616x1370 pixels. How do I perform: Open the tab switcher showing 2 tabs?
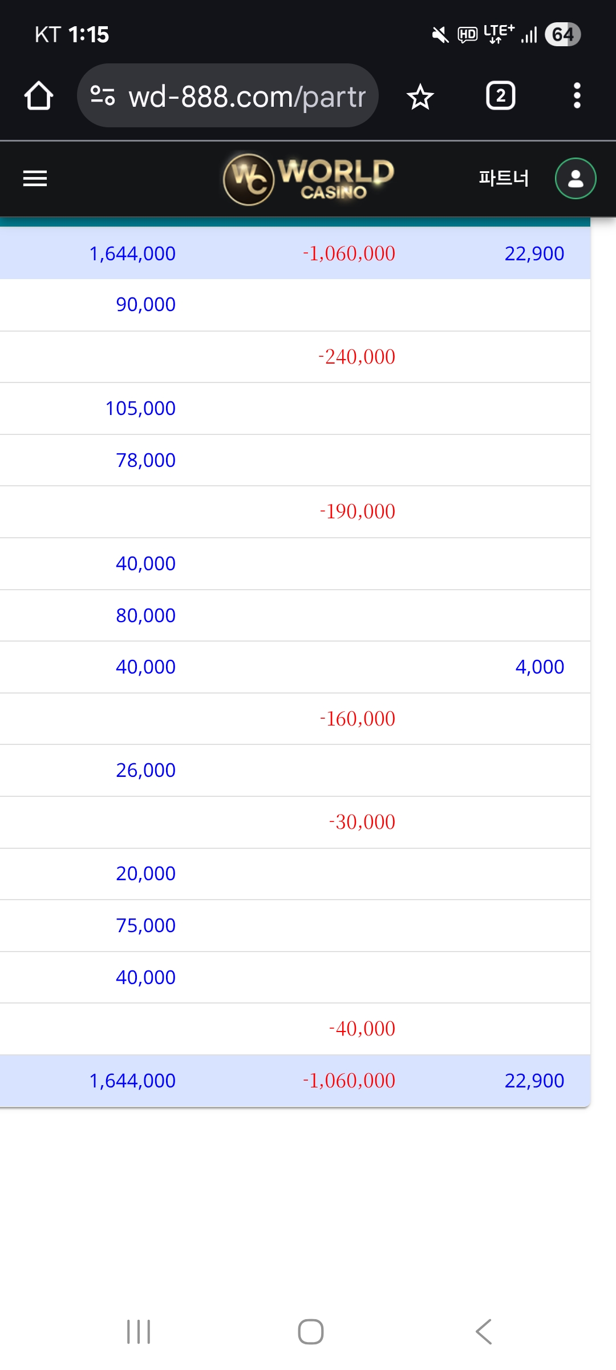(x=500, y=96)
